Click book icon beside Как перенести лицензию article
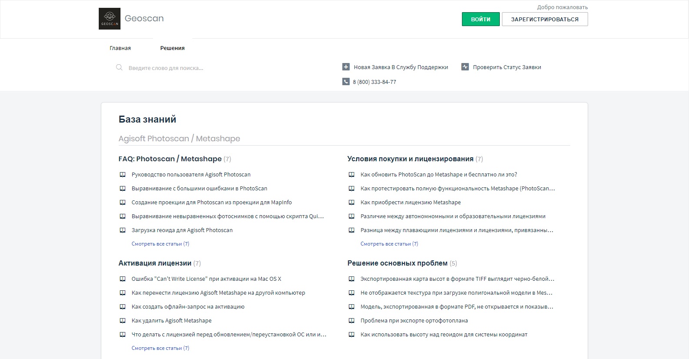 pyautogui.click(x=123, y=293)
